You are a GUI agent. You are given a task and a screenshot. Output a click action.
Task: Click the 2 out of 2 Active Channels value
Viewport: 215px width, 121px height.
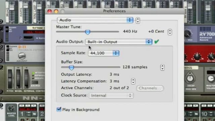[x=119, y=88]
